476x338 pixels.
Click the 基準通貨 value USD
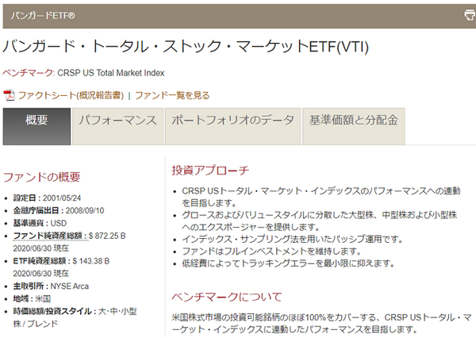[x=58, y=223]
